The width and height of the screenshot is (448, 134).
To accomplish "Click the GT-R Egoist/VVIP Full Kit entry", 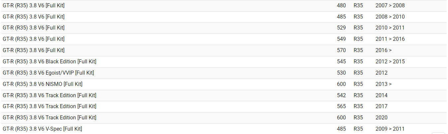I will coord(48,73).
